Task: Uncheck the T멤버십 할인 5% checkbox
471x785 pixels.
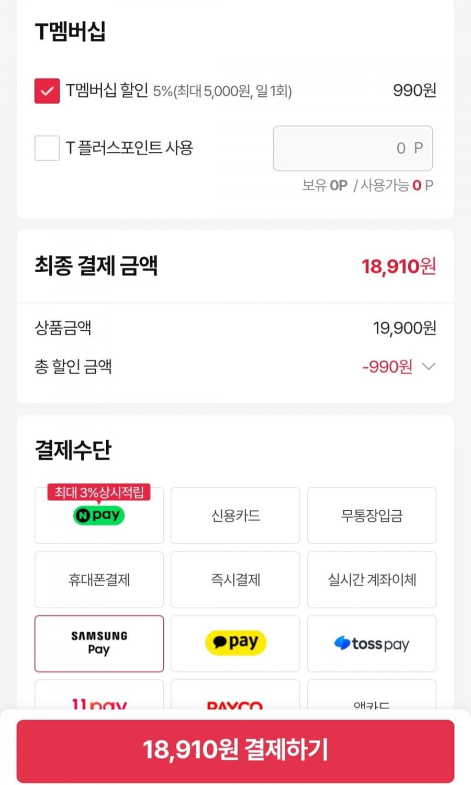Action: pos(47,91)
